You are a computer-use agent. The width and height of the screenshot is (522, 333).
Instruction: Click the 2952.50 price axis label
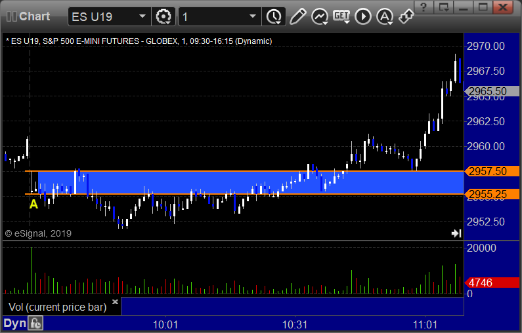click(486, 222)
